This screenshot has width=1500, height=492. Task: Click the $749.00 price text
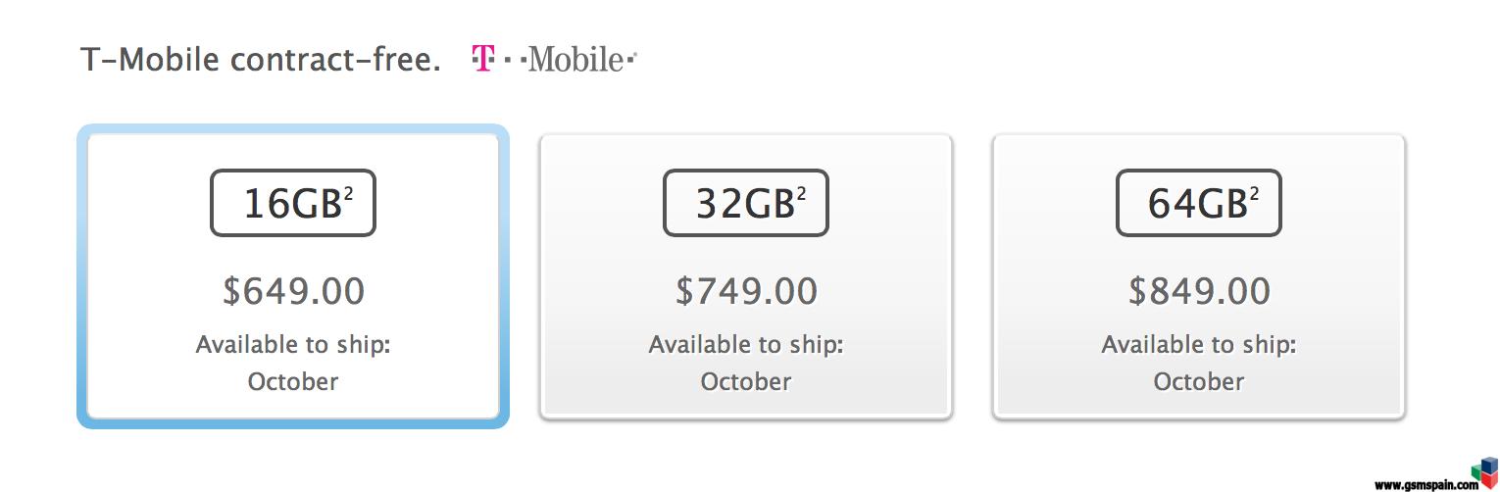[746, 291]
